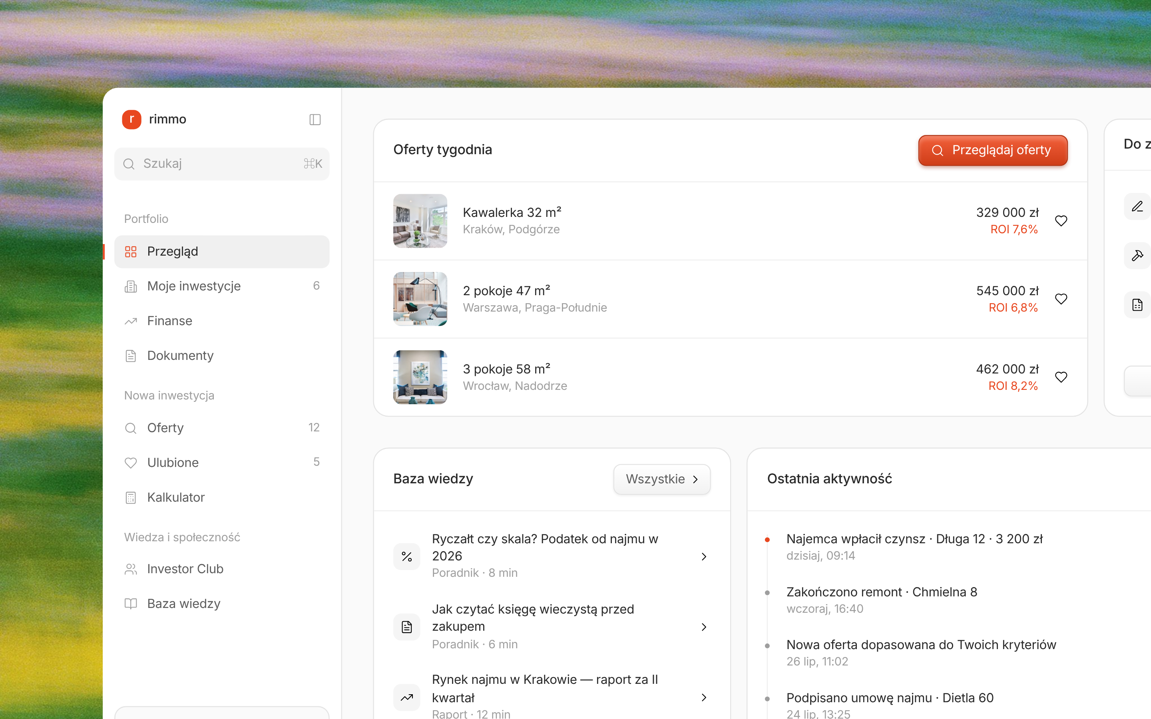Open the Kalkulator tool
This screenshot has height=719, width=1151.
pyautogui.click(x=222, y=497)
